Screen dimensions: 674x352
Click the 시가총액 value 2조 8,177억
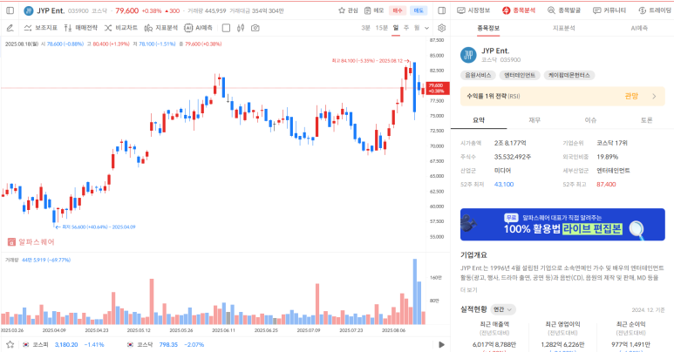(x=510, y=143)
